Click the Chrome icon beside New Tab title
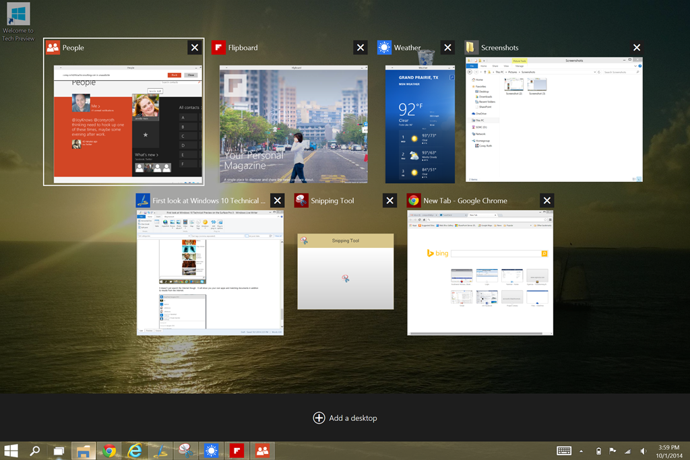690x460 pixels. click(x=414, y=201)
